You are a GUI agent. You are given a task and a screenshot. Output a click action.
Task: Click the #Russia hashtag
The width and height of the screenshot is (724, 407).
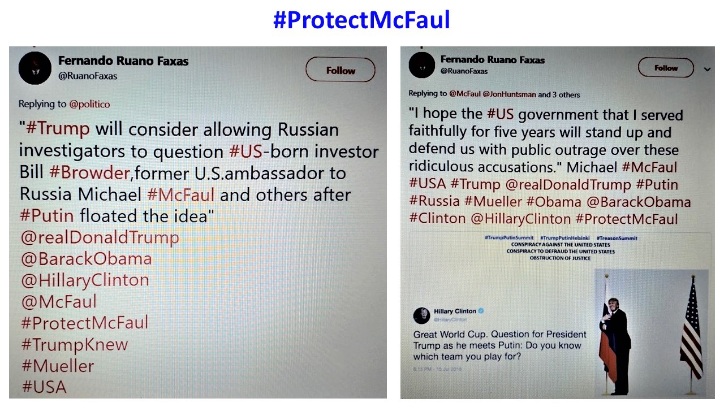(434, 202)
